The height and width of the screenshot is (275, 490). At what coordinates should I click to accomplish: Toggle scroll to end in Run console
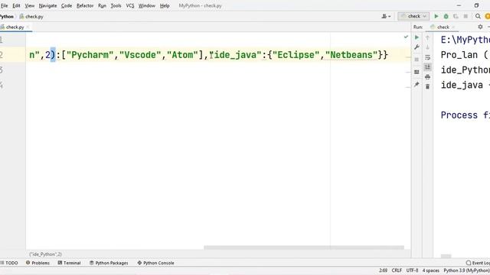coord(427,66)
